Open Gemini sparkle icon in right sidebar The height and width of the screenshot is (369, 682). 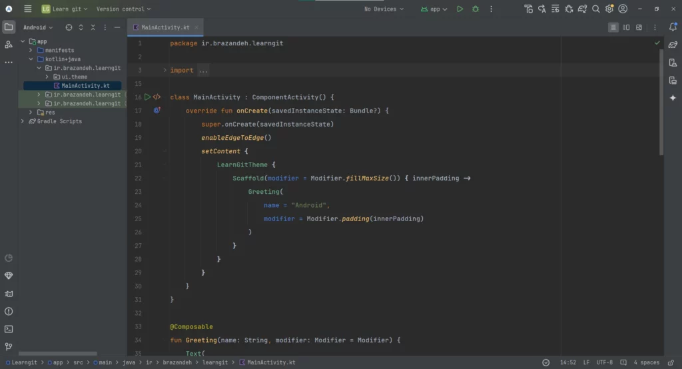[x=673, y=98]
